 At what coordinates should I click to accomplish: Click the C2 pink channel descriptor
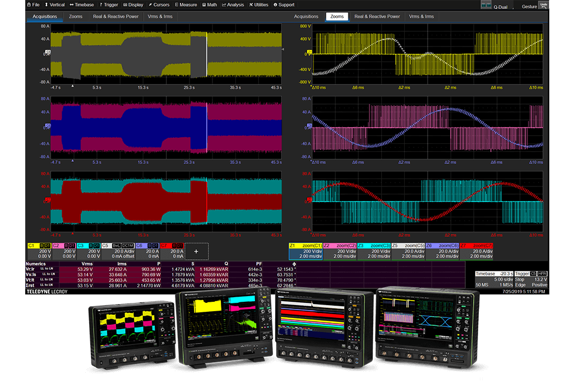(64, 251)
